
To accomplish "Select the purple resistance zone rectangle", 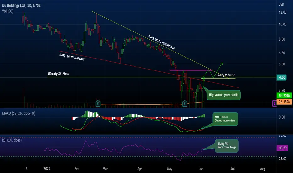I will tap(191, 70).
